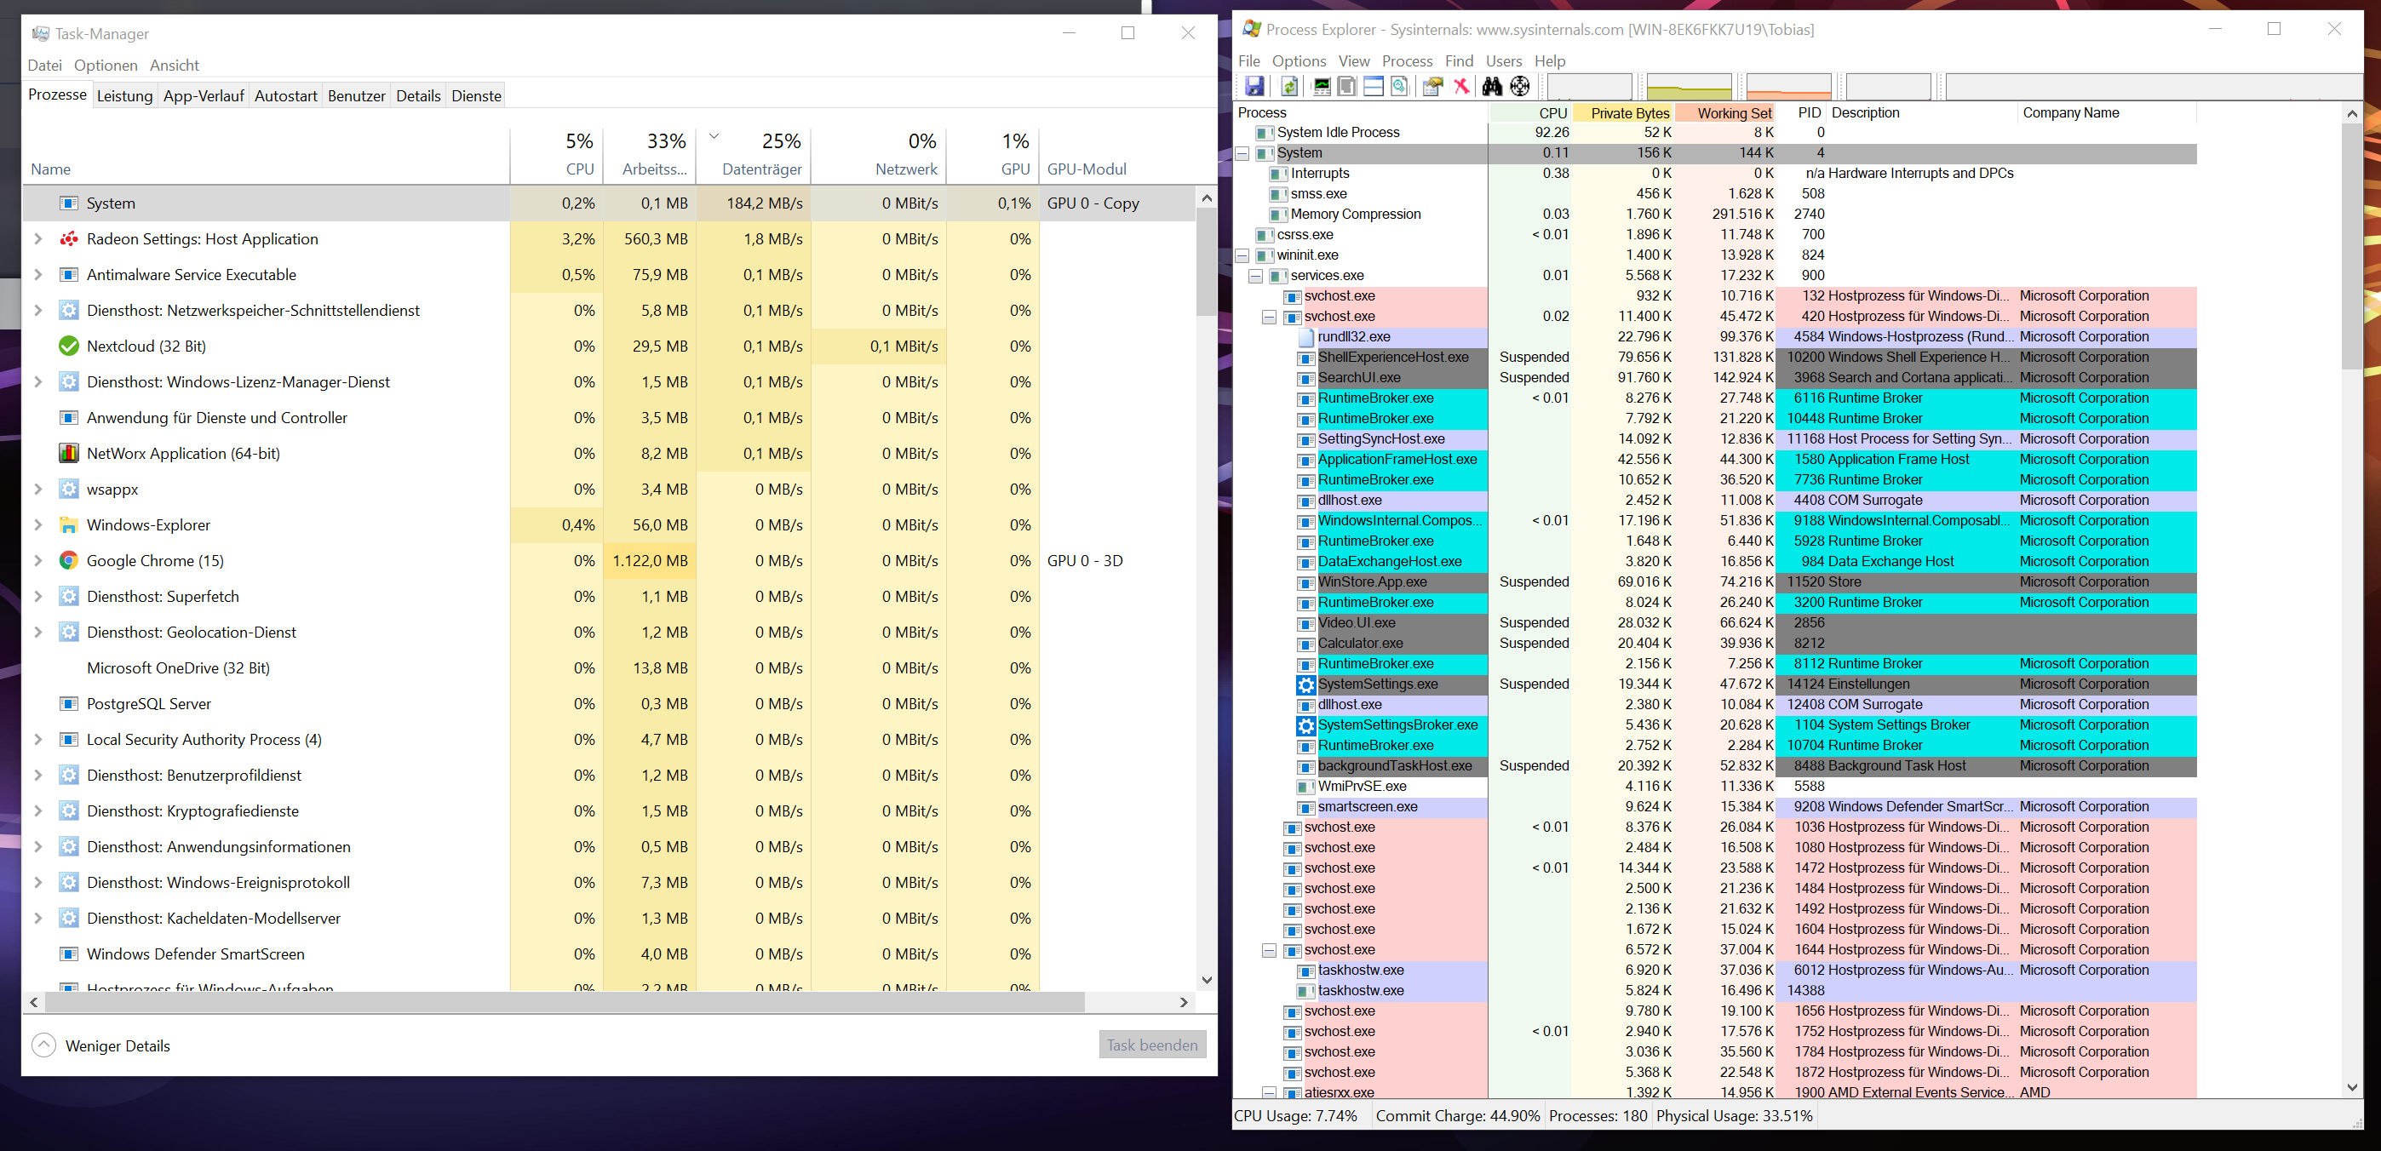Click the Datenträger sort chevron dropdown
2381x1151 pixels.
(x=714, y=137)
